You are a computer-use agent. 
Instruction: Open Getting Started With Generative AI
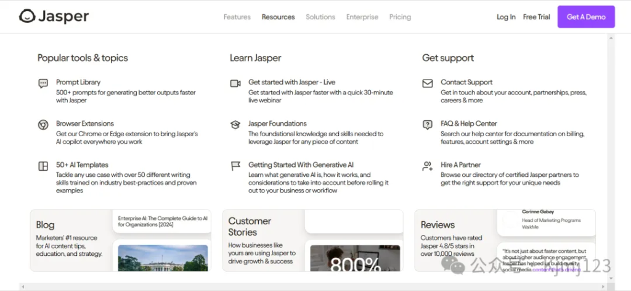tap(301, 165)
